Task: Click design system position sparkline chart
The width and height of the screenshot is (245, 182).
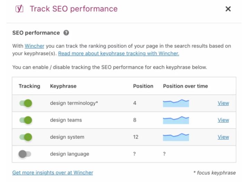Action: click(x=176, y=137)
